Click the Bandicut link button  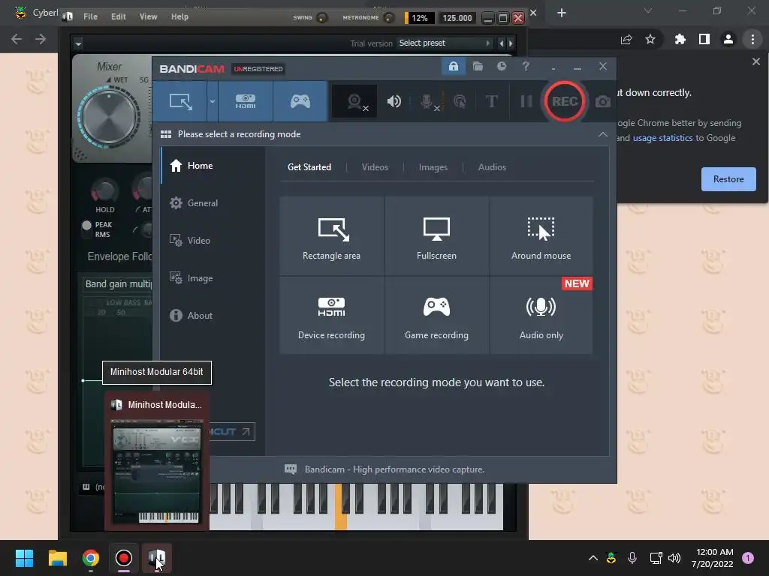(x=231, y=431)
